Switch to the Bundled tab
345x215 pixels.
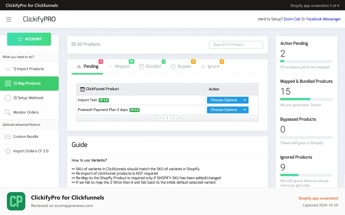(150, 67)
